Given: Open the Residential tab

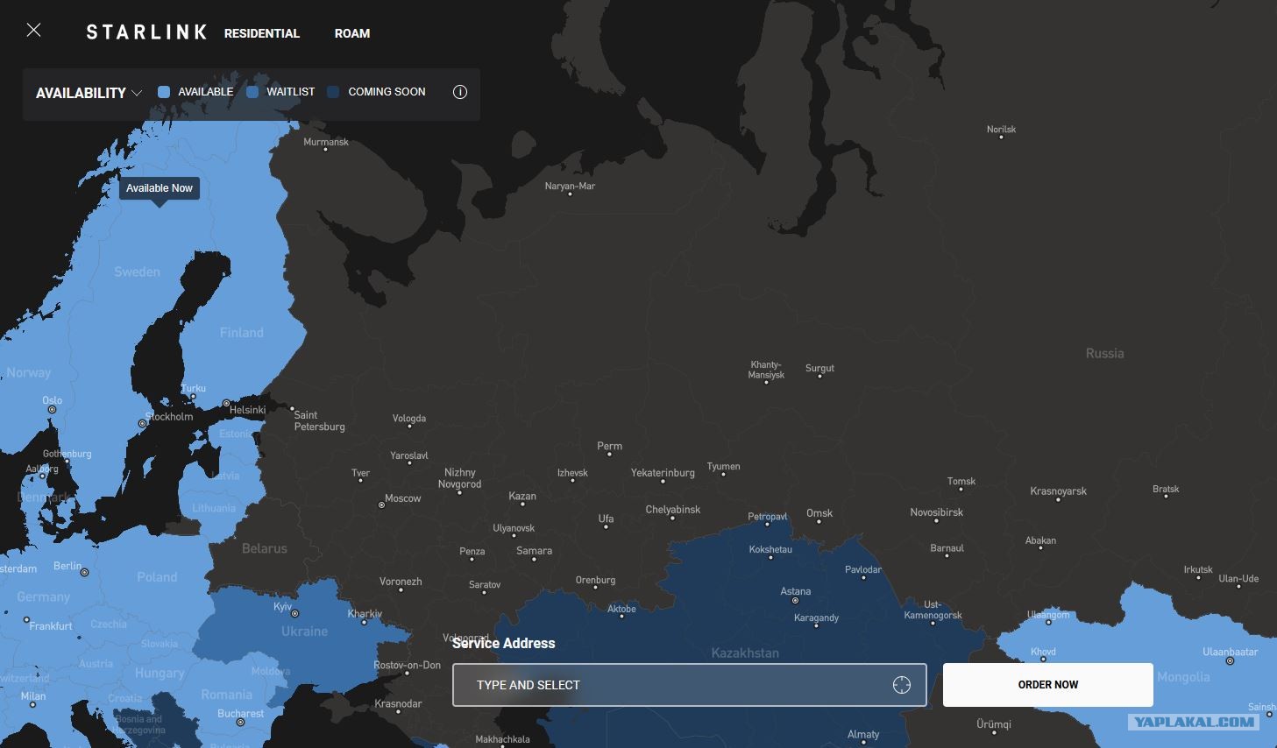Looking at the screenshot, I should click(261, 33).
